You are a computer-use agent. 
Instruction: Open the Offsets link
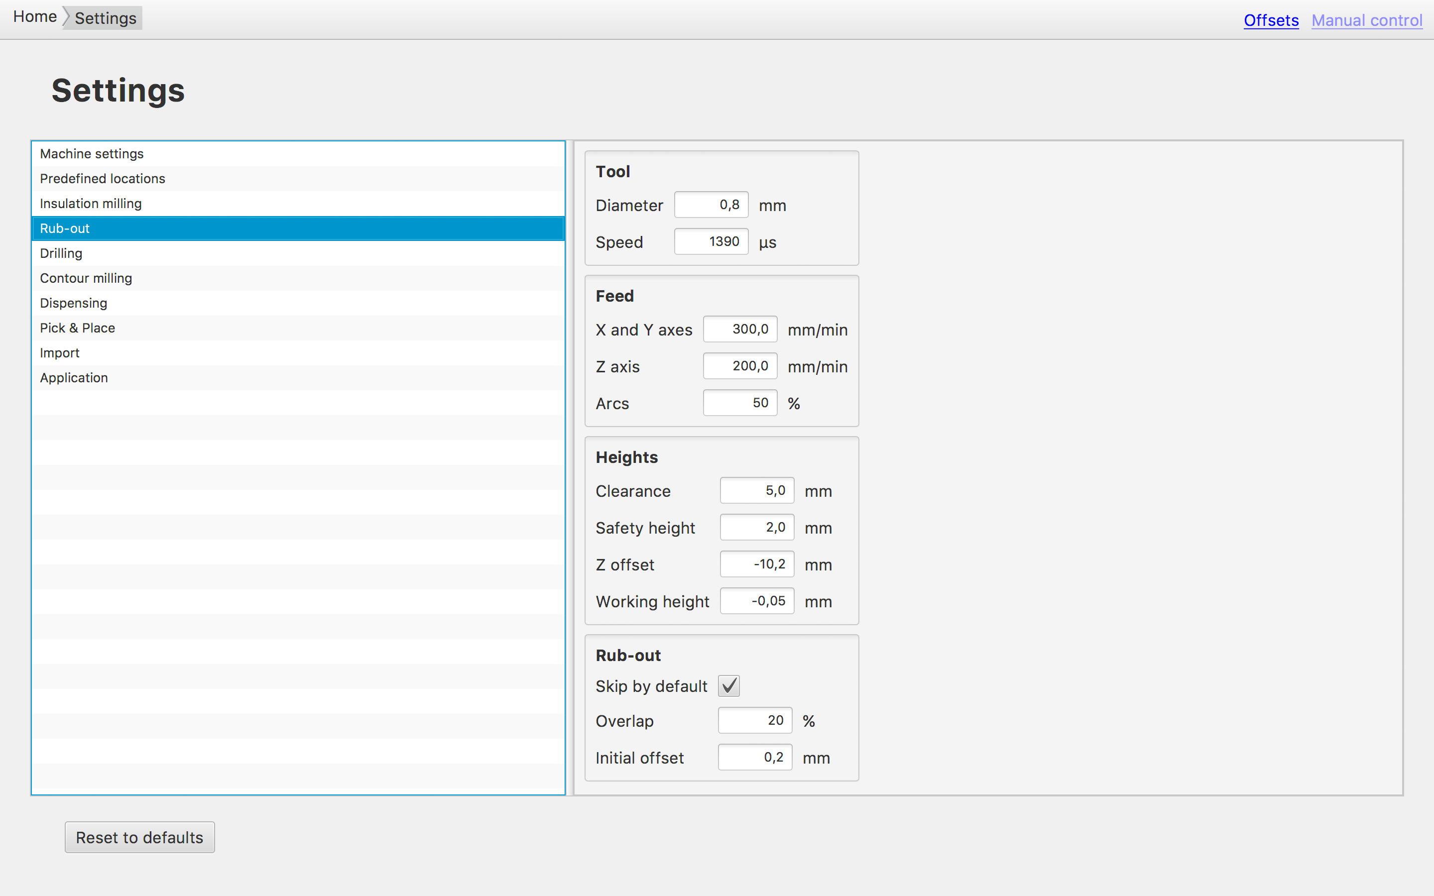[x=1271, y=21]
